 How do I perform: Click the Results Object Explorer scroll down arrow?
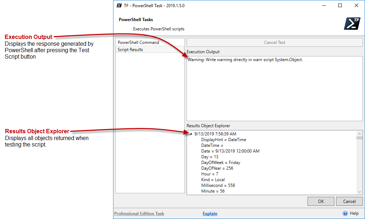359,192
